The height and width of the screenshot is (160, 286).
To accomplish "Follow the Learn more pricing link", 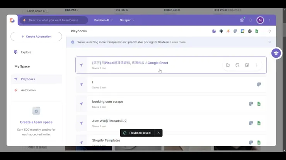I will coord(178,42).
